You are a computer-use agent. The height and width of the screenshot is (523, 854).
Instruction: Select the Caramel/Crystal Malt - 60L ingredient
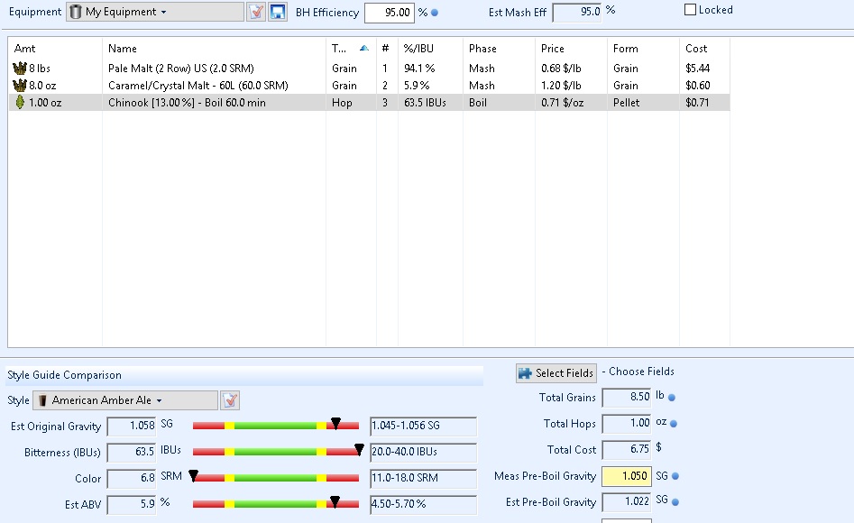coord(198,85)
